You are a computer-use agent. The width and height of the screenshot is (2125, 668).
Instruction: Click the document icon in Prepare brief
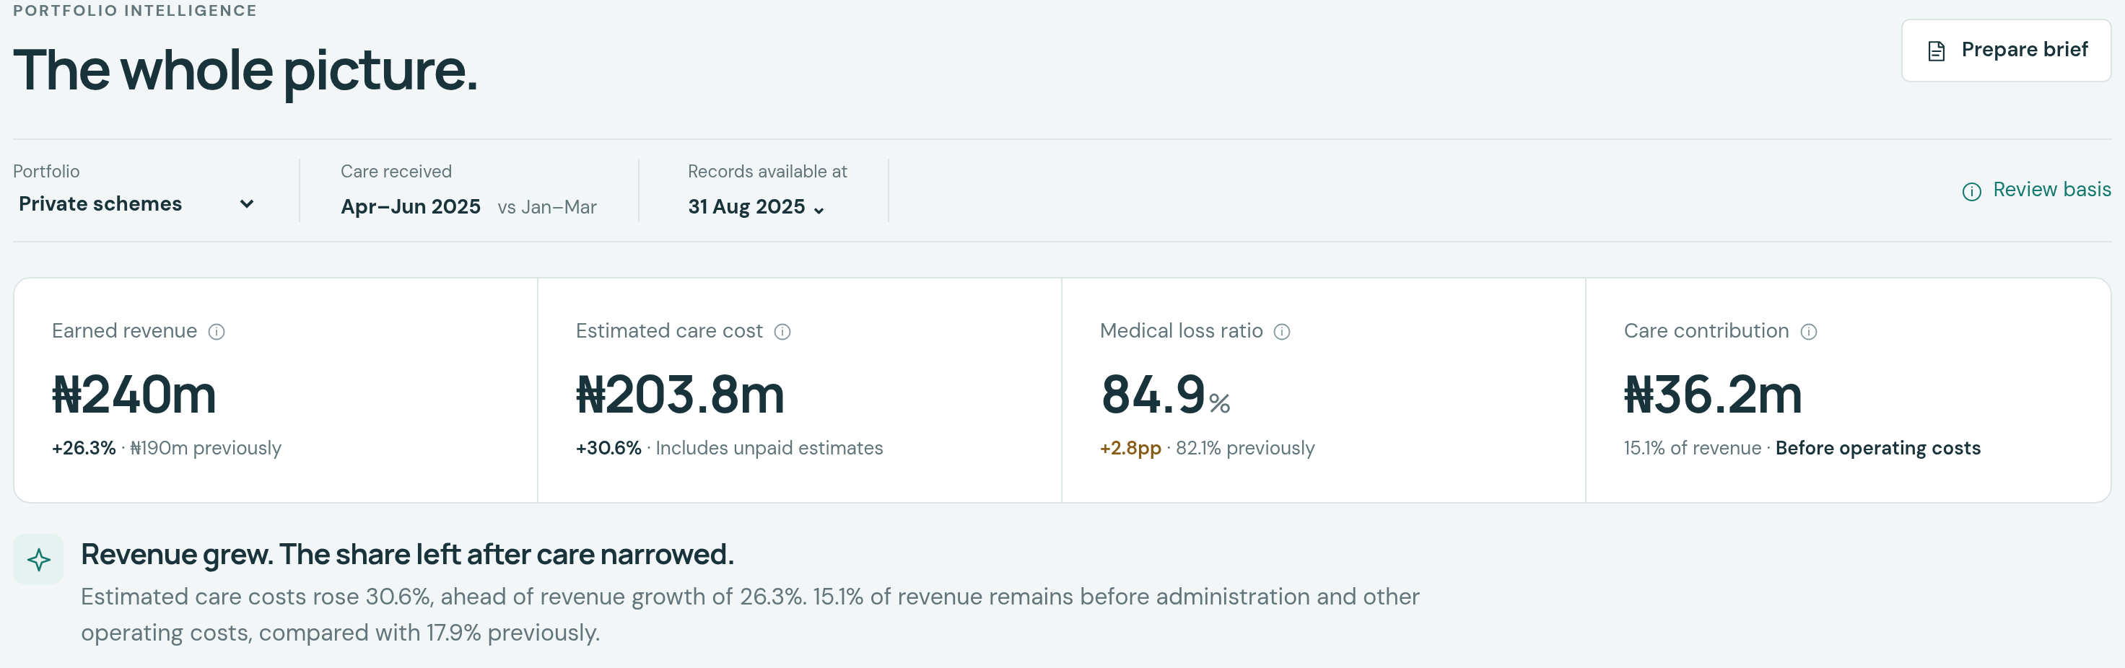(x=1936, y=51)
